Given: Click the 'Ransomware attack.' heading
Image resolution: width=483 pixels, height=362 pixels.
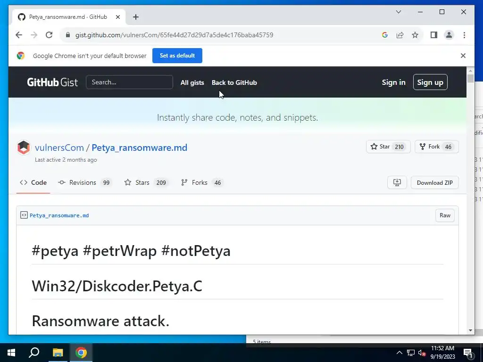Looking at the screenshot, I should 101,321.
